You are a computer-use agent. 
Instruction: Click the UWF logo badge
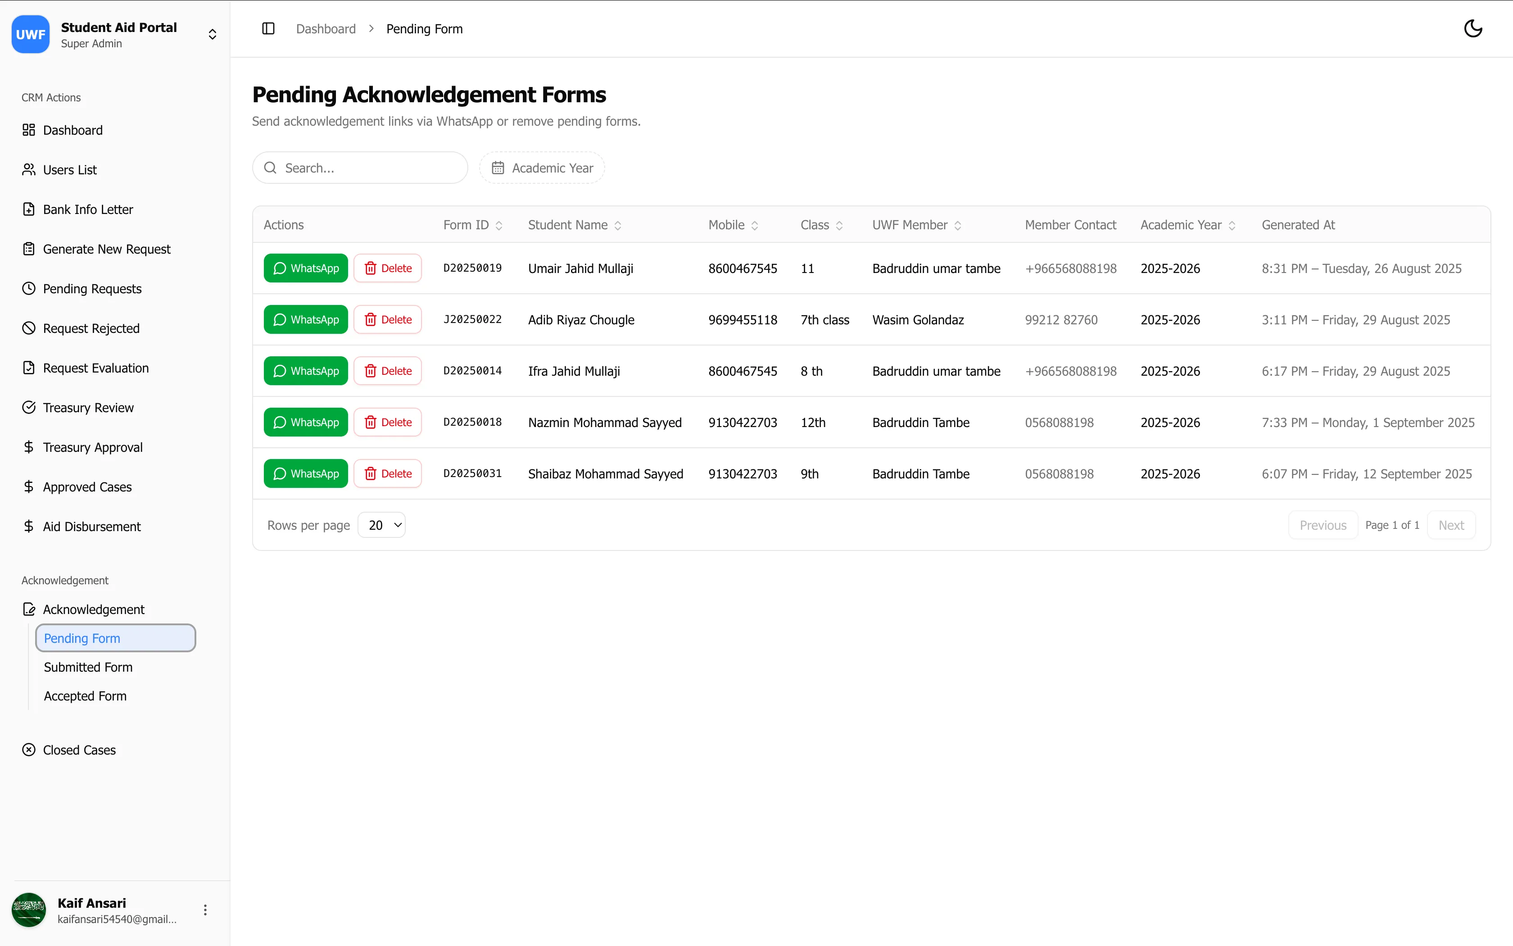pos(31,34)
